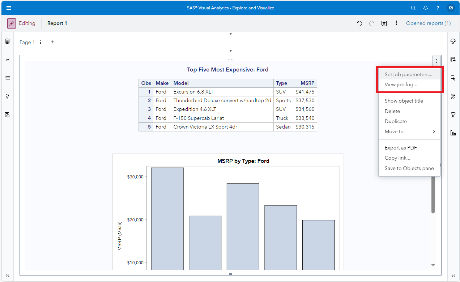460x282 pixels.
Task: Expand the Move to submenu
Action: tap(394, 131)
